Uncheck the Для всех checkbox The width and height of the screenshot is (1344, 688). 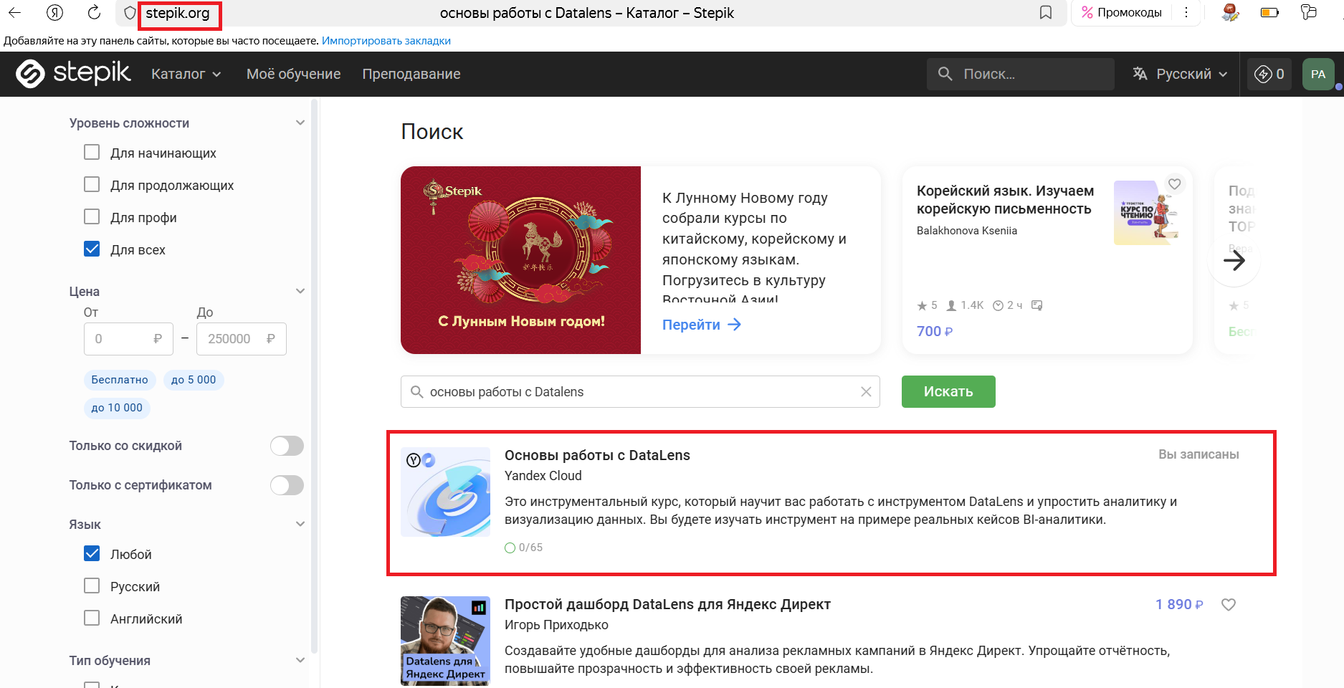[x=92, y=249]
